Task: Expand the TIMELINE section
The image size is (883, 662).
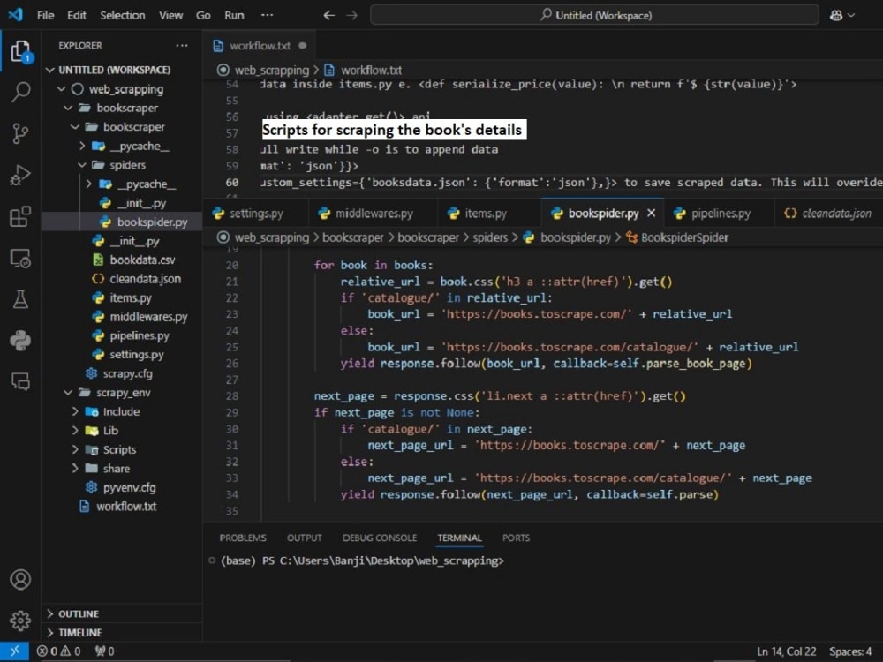Action: [x=122, y=633]
